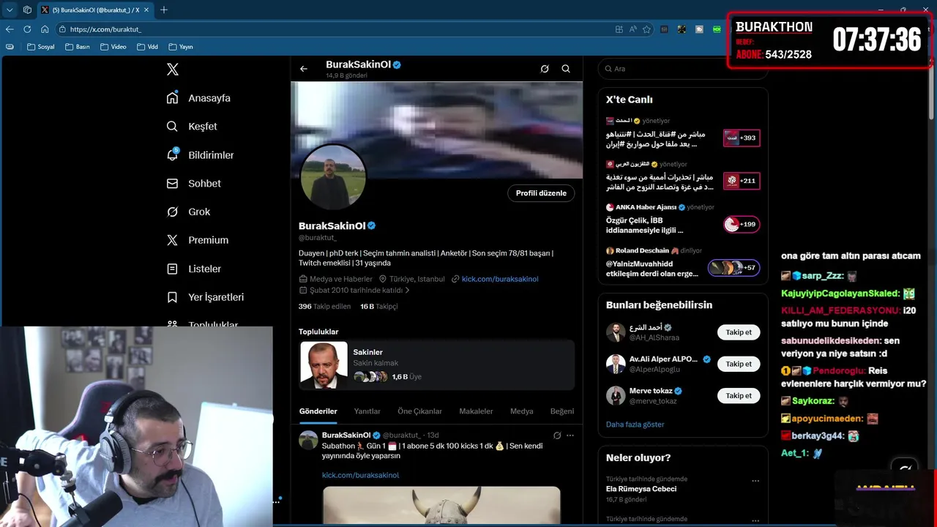Viewport: 937px width, 527px height.
Task: Click the Profili düzenle button
Action: pos(541,193)
